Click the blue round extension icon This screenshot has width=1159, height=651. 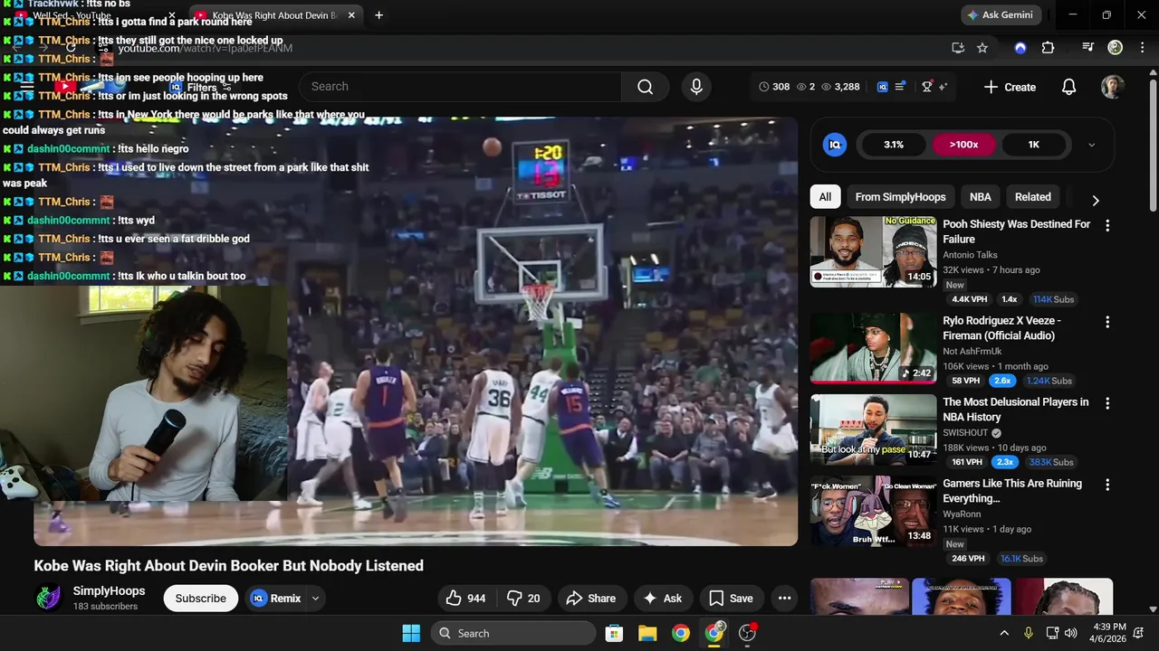coord(1020,48)
